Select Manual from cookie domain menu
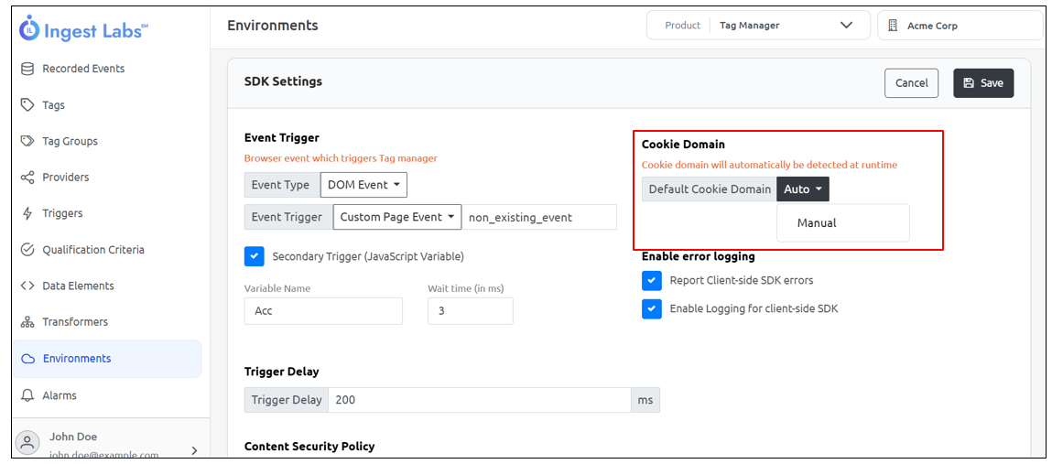Viewport: 1052px width, 464px height. [x=817, y=222]
